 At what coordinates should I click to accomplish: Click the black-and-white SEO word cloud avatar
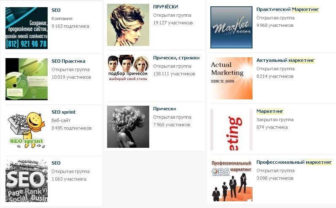coord(26,181)
